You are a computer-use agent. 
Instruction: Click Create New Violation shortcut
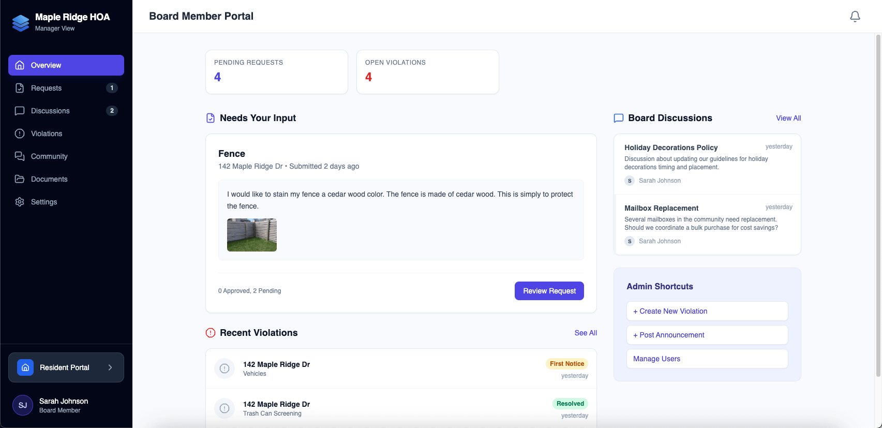(707, 311)
